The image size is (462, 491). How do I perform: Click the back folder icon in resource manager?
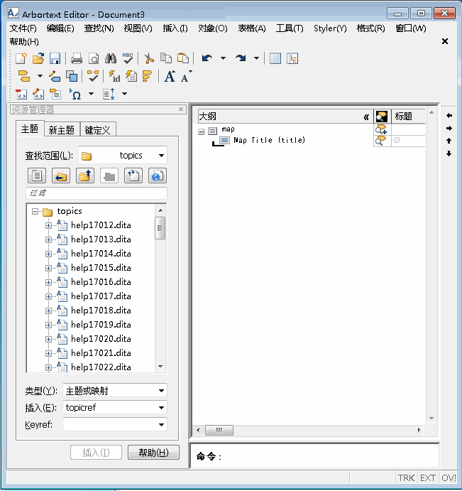click(61, 176)
